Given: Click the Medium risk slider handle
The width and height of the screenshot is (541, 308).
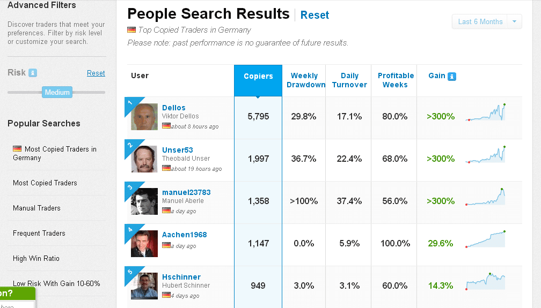Looking at the screenshot, I should pos(57,92).
